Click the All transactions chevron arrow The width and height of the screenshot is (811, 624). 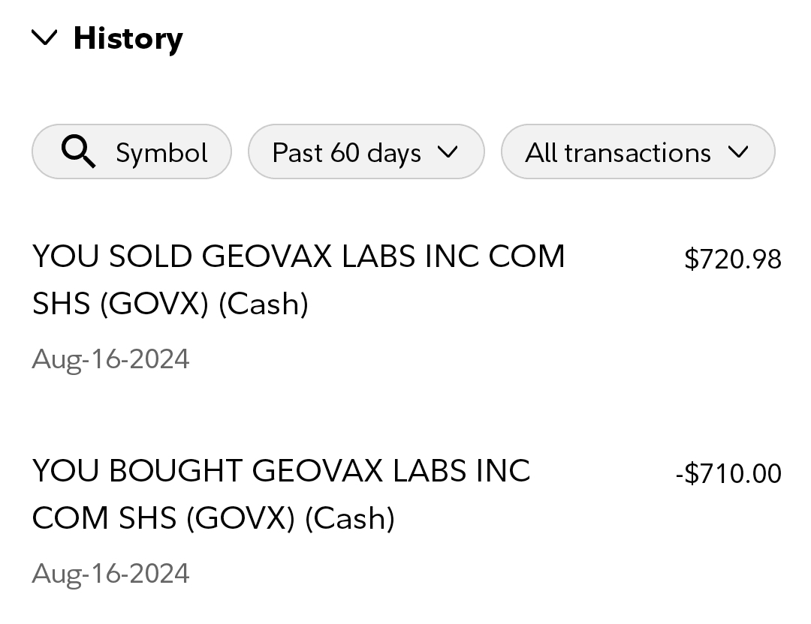click(738, 152)
